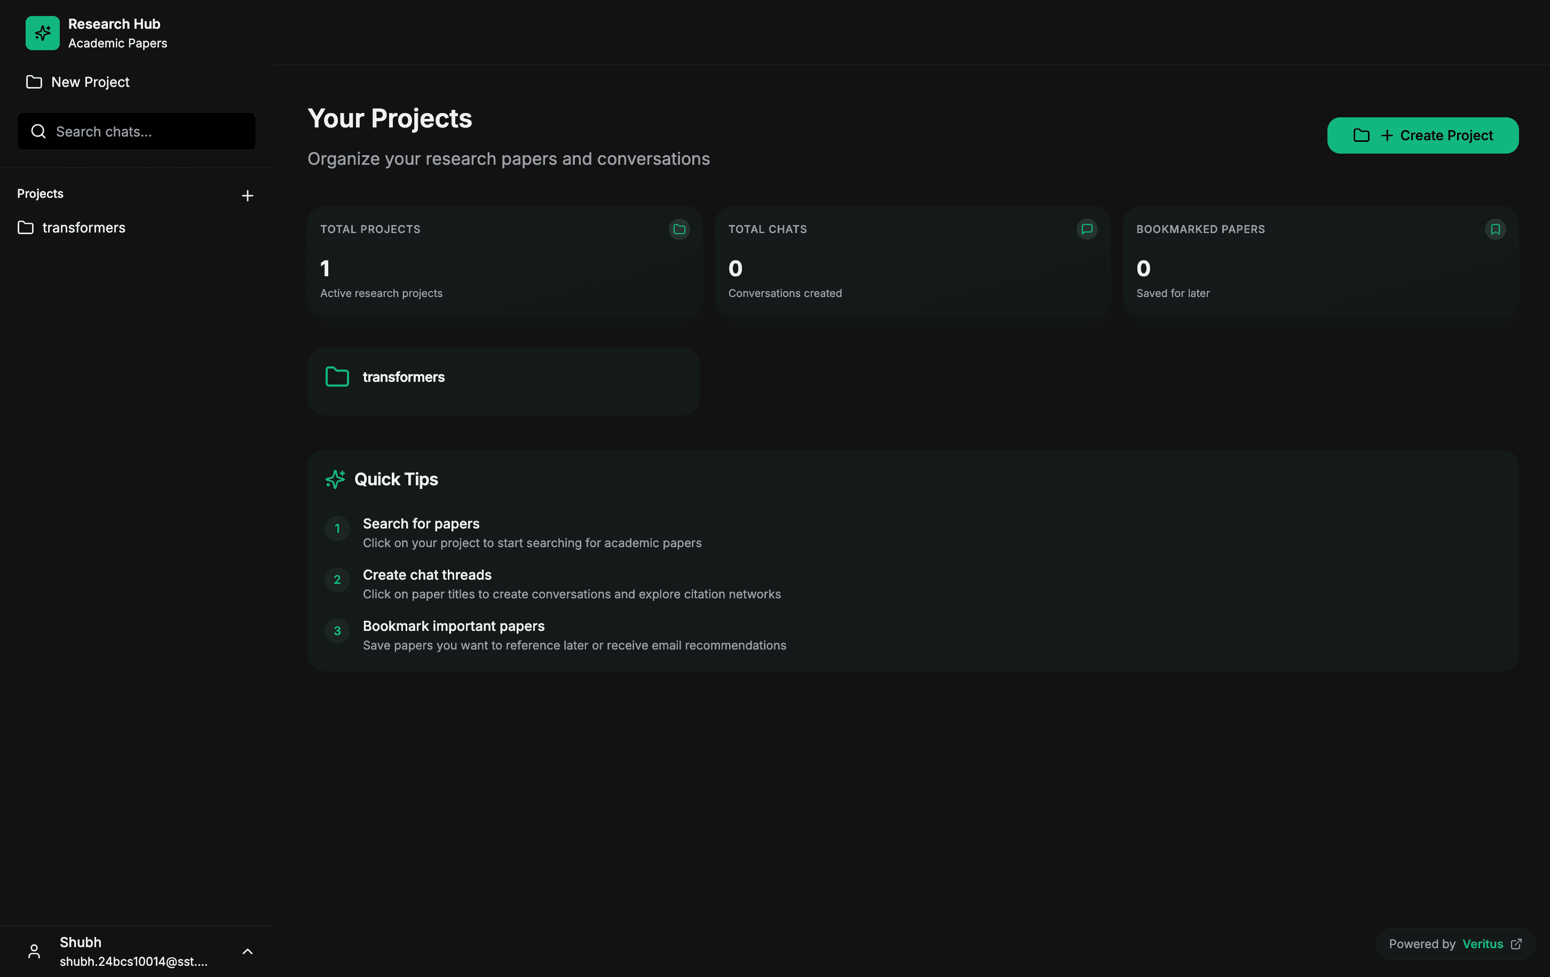Open the transformers project card
The image size is (1550, 977).
click(503, 381)
